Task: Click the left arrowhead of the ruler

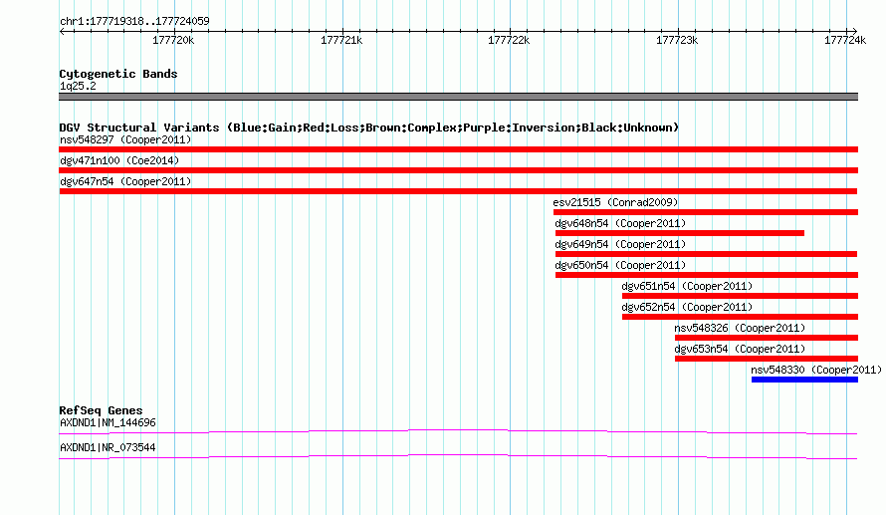Action: [62, 31]
